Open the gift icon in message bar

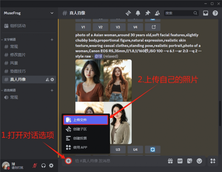(x=170, y=161)
